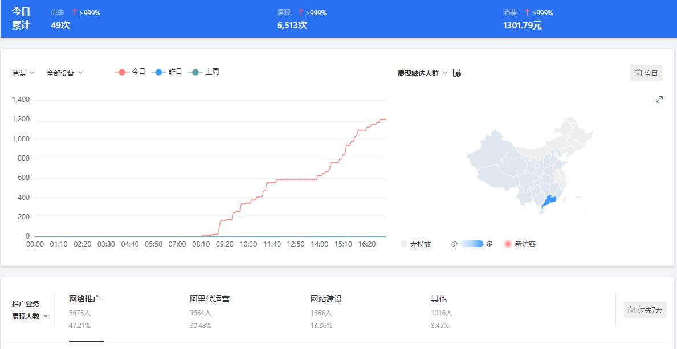
Task: Open the help tooltip beside 展现触达人群
Action: tap(458, 72)
